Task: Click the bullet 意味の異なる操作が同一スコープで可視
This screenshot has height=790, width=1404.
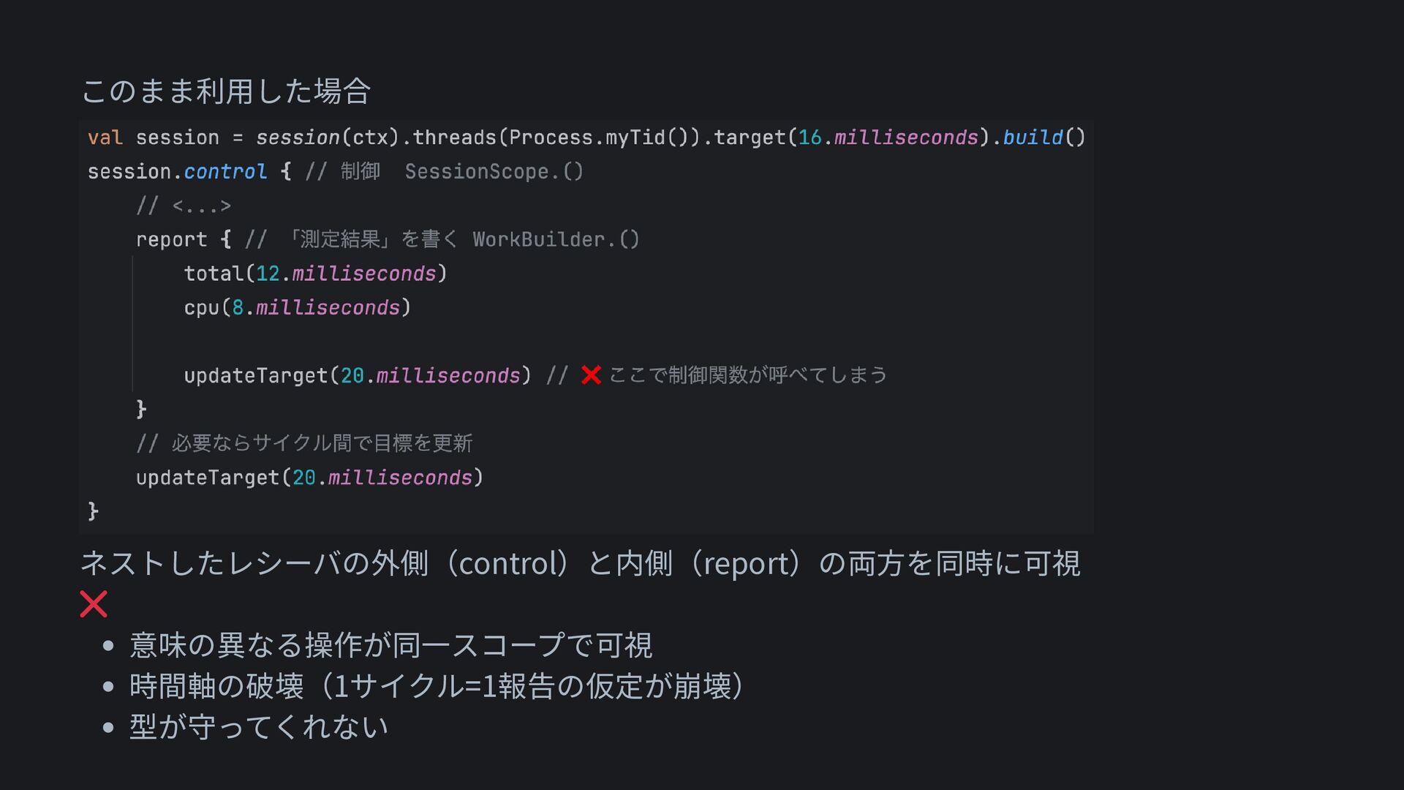Action: (390, 645)
